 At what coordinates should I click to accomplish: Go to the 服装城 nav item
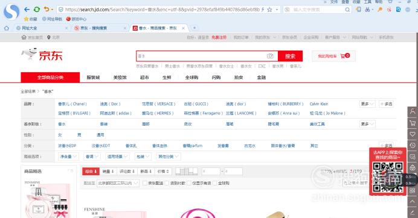[93, 78]
